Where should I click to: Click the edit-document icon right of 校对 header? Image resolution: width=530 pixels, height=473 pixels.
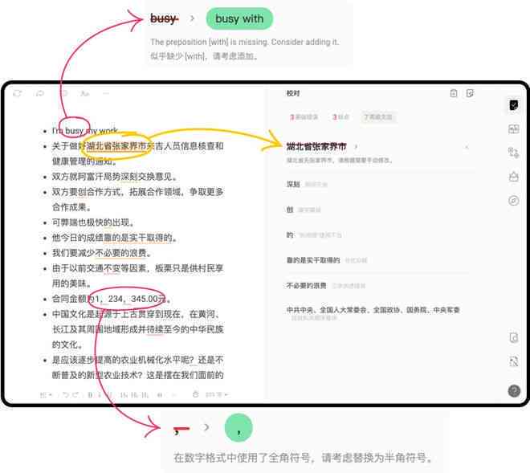pyautogui.click(x=470, y=93)
